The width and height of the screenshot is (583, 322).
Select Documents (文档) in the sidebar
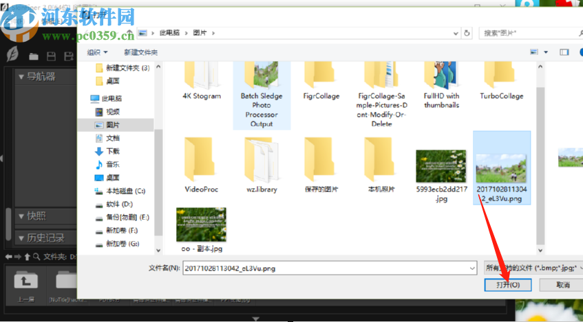click(107, 138)
